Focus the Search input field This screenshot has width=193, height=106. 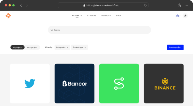point(99,30)
